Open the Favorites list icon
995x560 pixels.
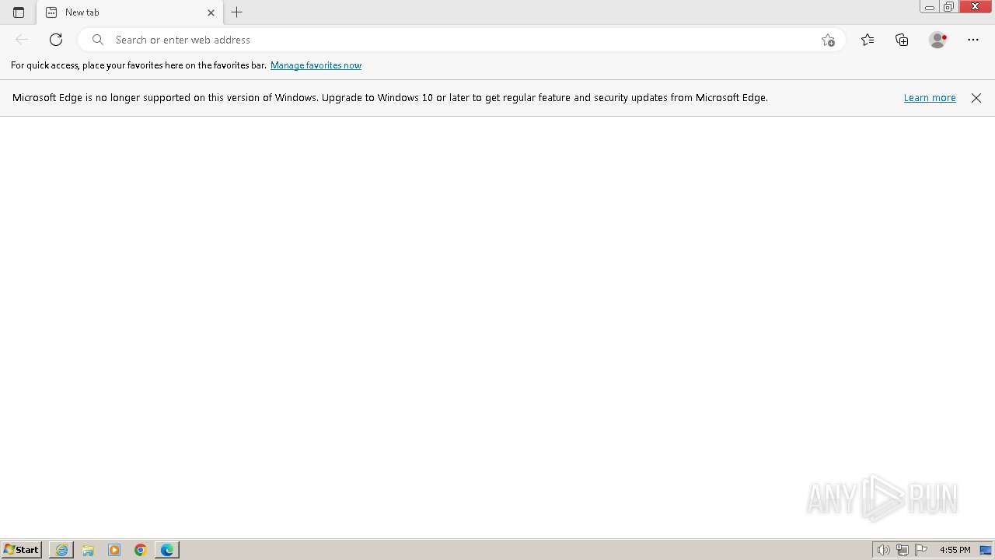[x=868, y=40]
